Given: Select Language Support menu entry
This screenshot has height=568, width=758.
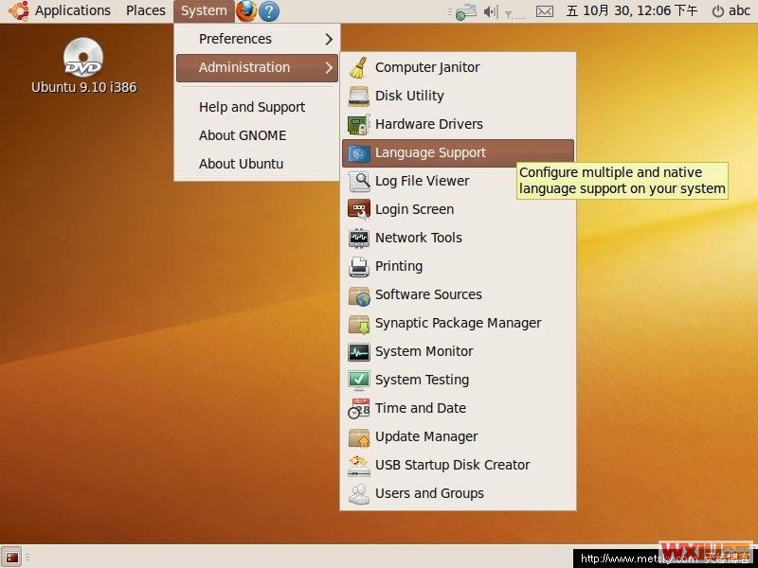Looking at the screenshot, I should click(430, 152).
